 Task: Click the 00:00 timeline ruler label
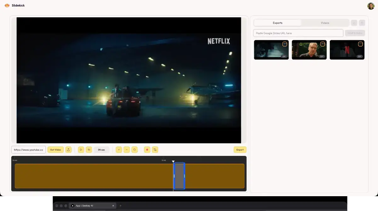click(x=15, y=160)
